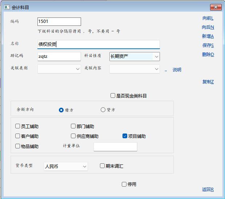Image resolution: width=225 pixels, height=199 pixels.
Task: Tick the 供应商辅助 checkbox
Action: 73,136
